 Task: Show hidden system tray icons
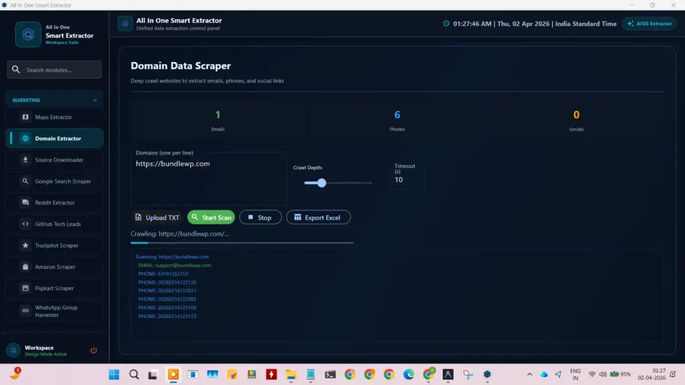tap(530, 374)
